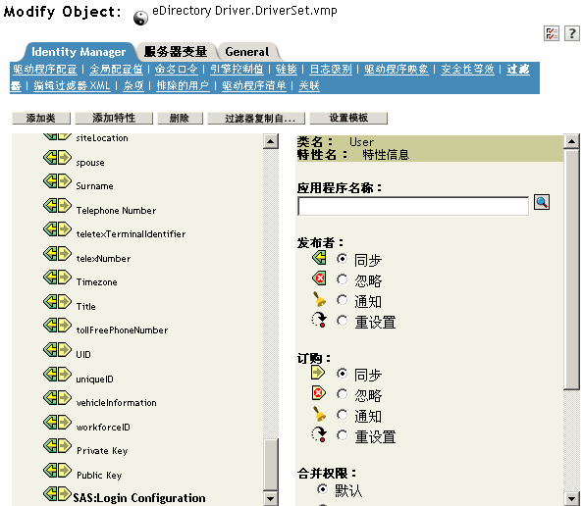Click right panel scroll up arrow
Image resolution: width=583 pixels, height=506 pixels.
click(x=571, y=141)
